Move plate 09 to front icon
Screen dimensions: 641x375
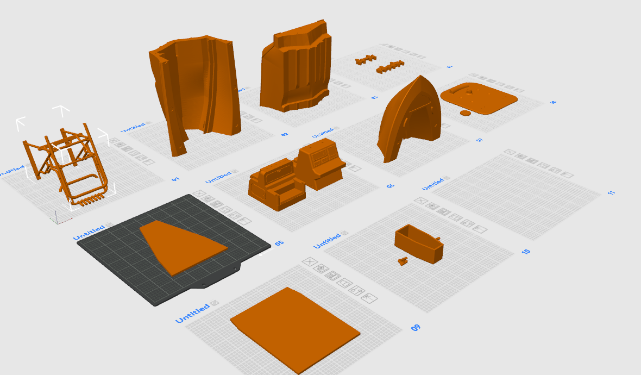click(369, 298)
